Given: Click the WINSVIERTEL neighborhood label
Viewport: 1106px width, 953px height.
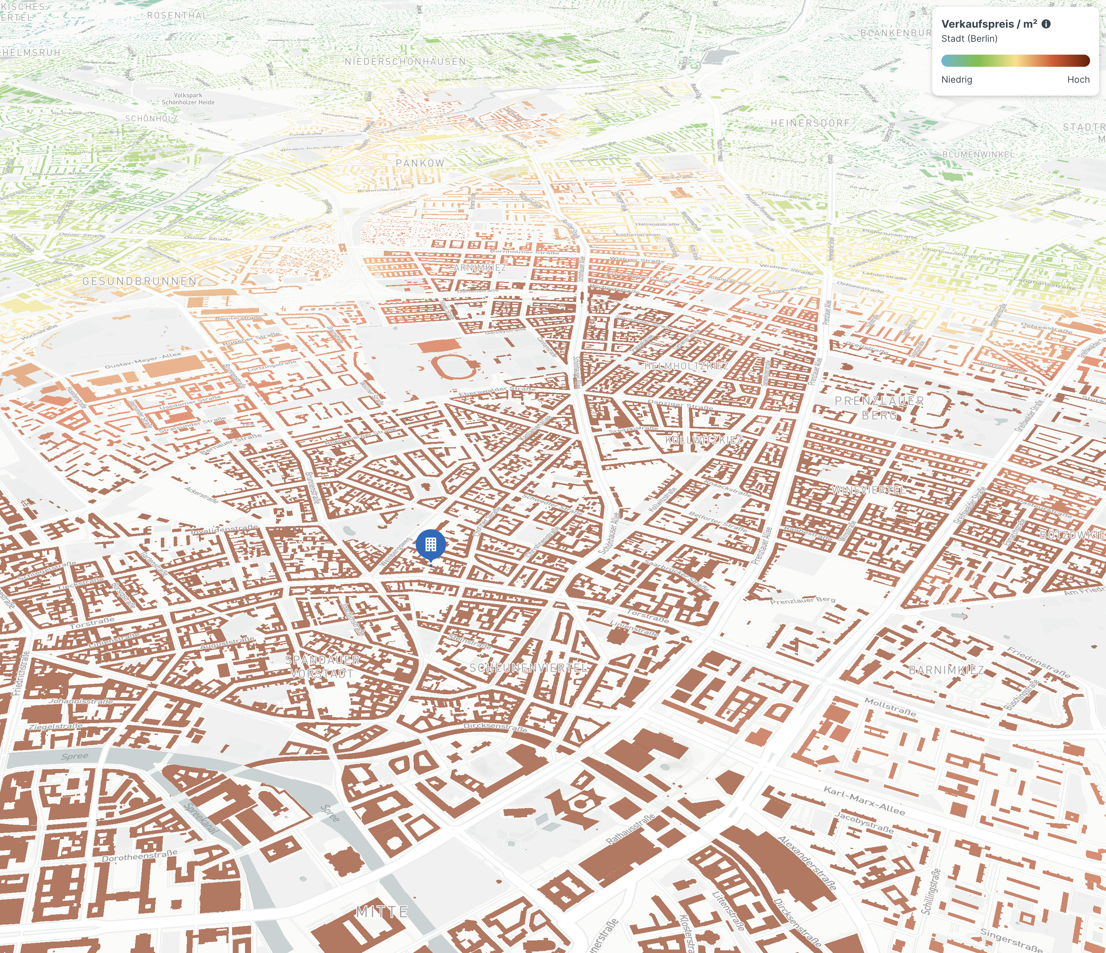Looking at the screenshot, I should pos(868,489).
